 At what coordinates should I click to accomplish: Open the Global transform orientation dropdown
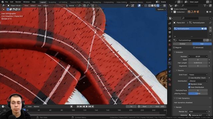[x=71, y=6]
